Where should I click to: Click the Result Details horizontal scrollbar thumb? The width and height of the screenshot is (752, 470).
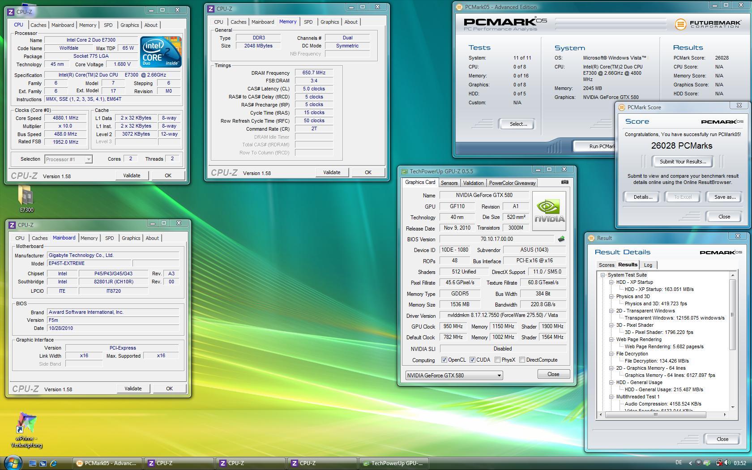(x=655, y=414)
